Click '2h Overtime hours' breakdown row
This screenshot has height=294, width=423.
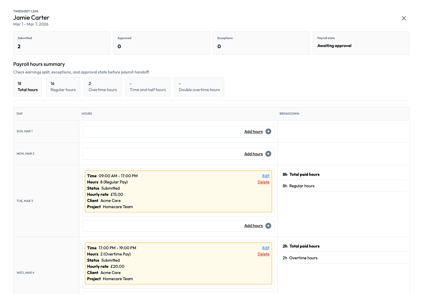(x=344, y=258)
